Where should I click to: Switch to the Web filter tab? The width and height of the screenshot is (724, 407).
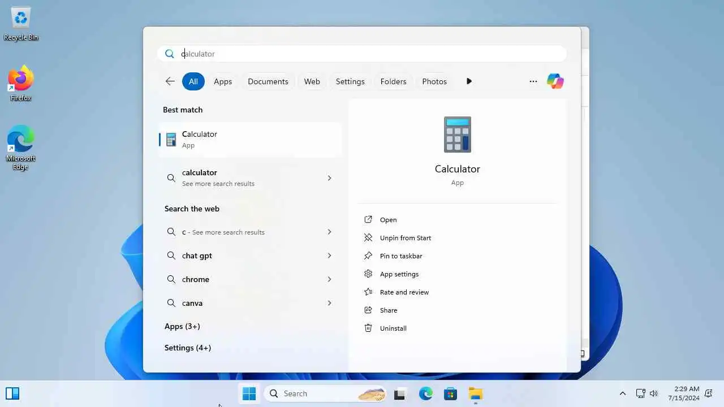(x=312, y=81)
